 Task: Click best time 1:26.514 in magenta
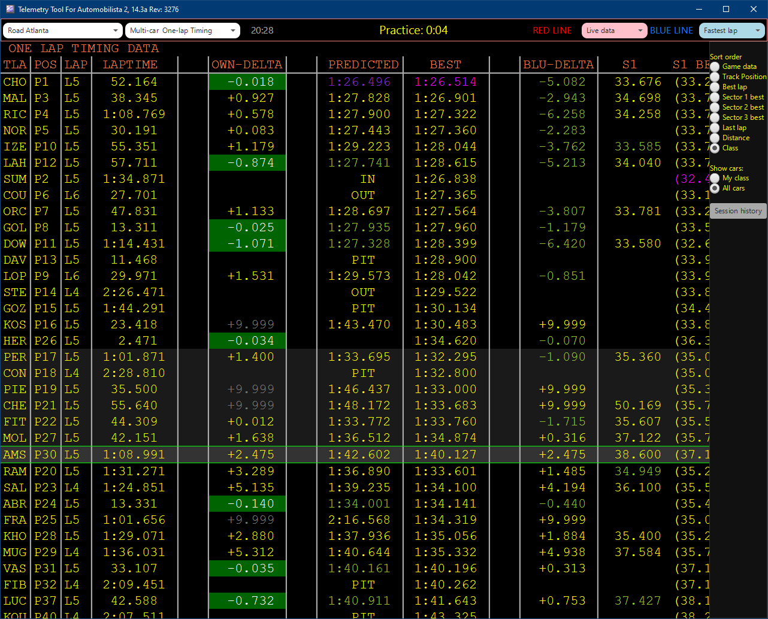(x=446, y=82)
